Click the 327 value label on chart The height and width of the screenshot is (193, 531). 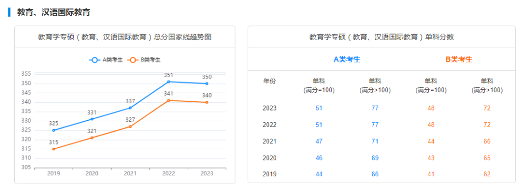pyautogui.click(x=130, y=120)
